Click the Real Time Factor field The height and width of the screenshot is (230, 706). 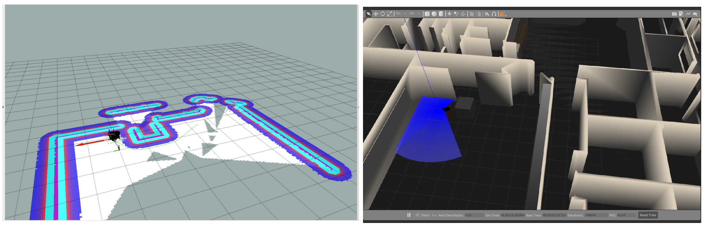pyautogui.click(x=474, y=215)
